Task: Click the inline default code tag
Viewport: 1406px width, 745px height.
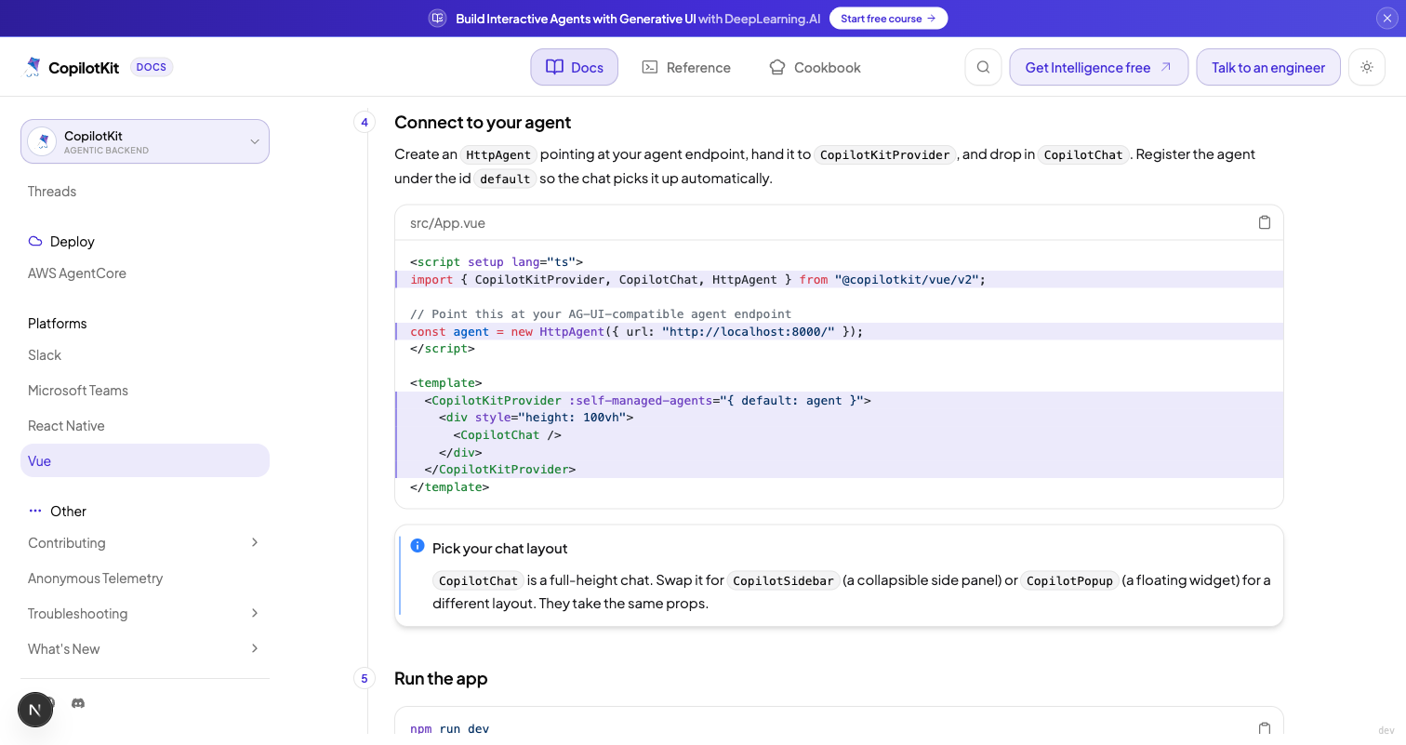Action: (505, 180)
